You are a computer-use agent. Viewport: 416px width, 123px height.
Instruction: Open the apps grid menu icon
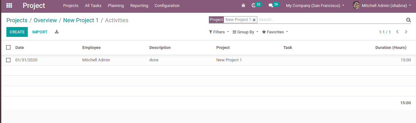(x=9, y=5)
